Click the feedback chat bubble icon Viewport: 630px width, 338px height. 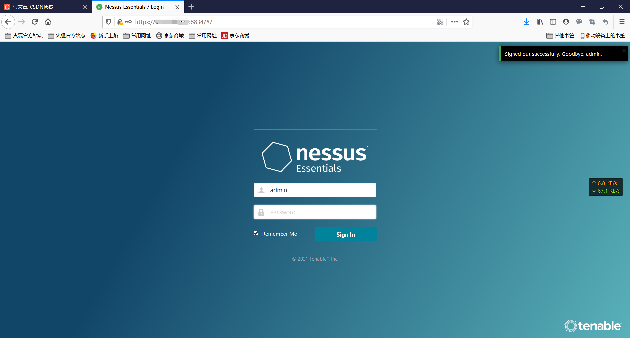click(x=579, y=22)
